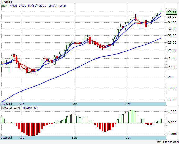Click the green 38.22 current price tag
Screen dimensions: 179x144
tap(172, 12)
